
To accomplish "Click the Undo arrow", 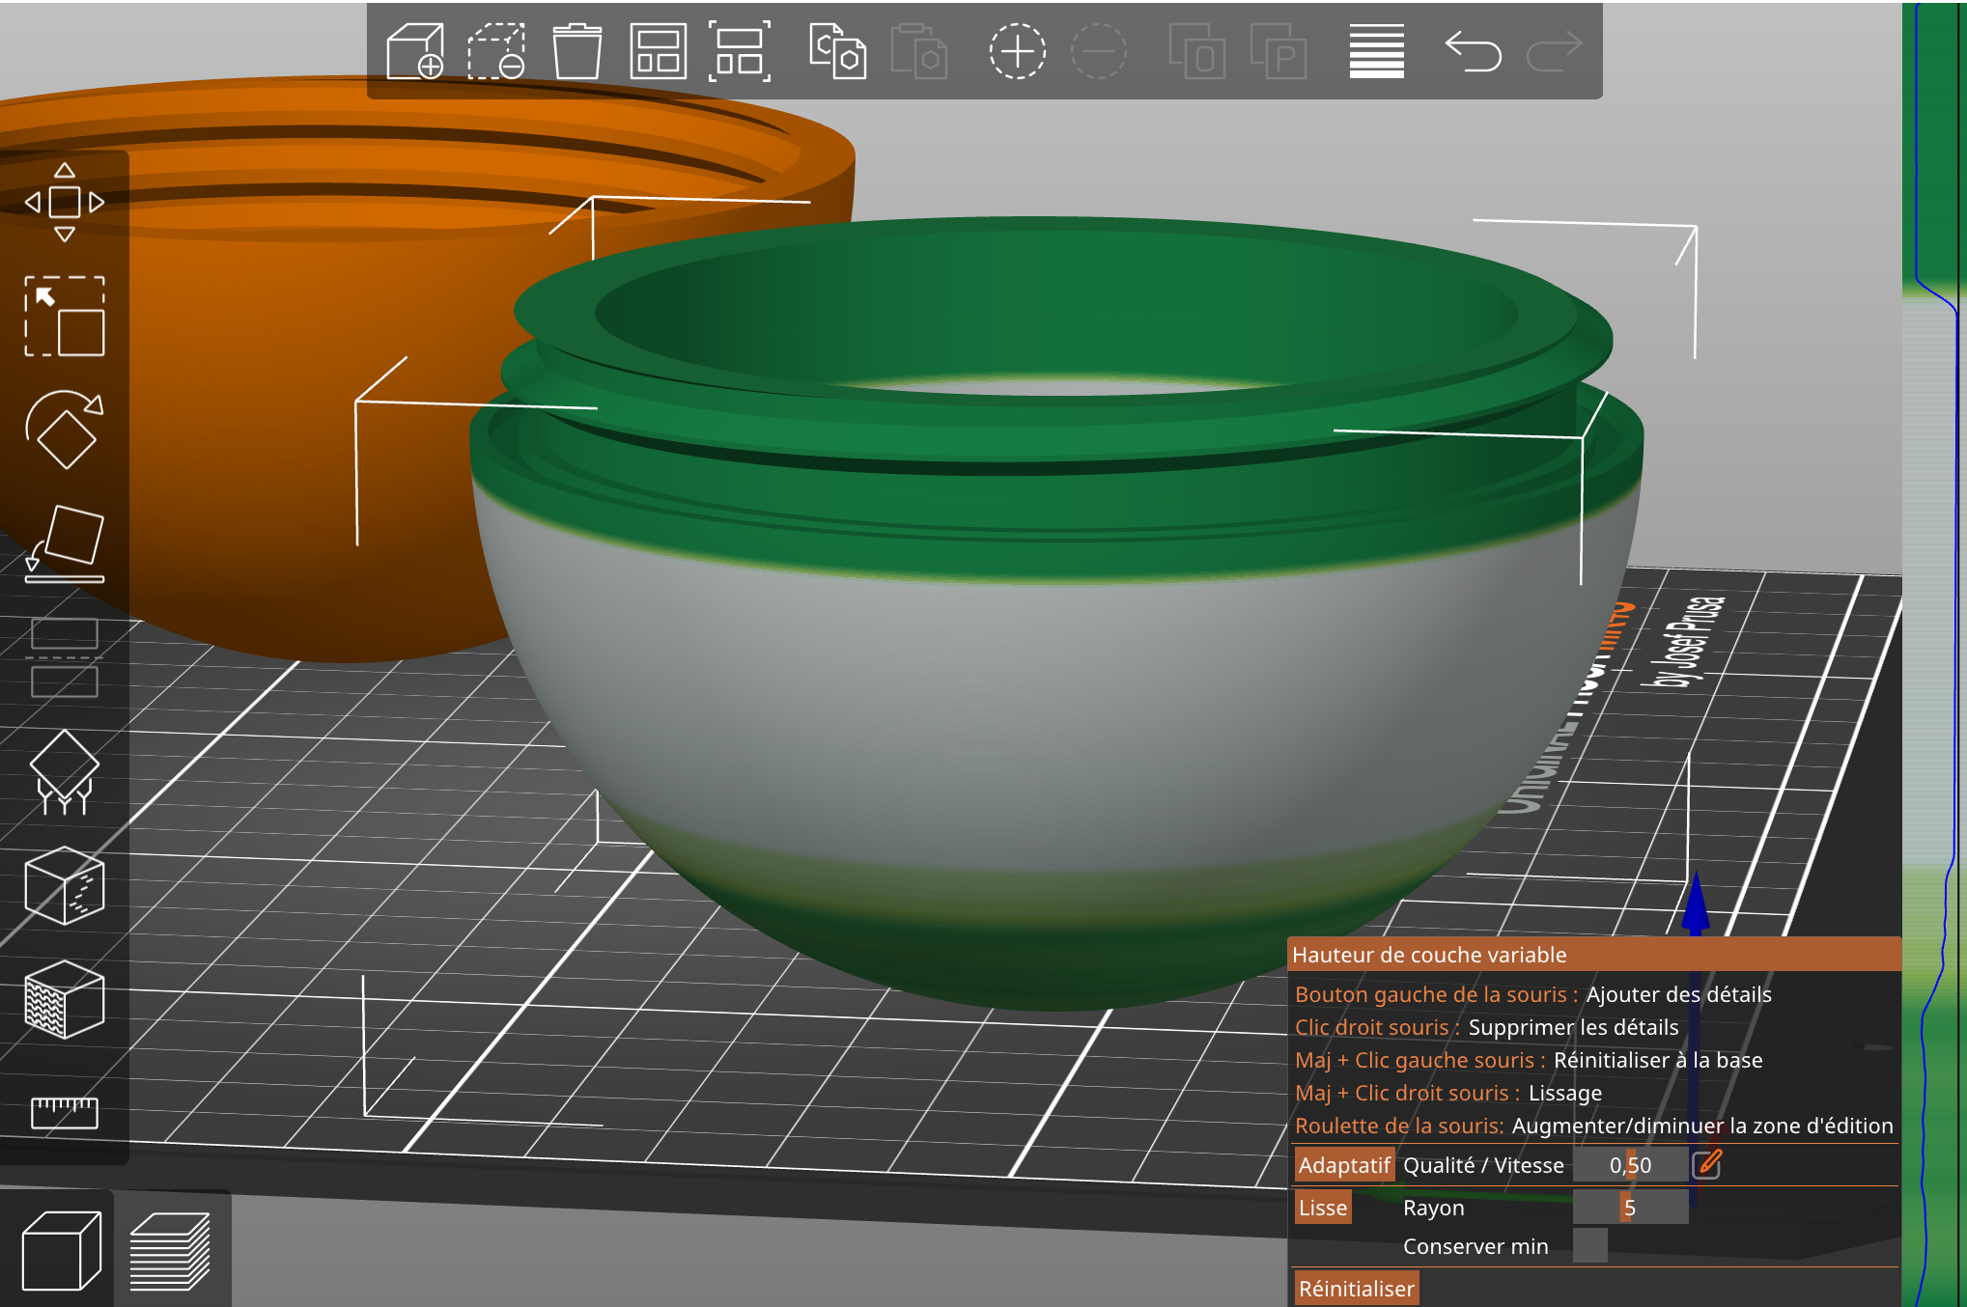I will (x=1473, y=50).
